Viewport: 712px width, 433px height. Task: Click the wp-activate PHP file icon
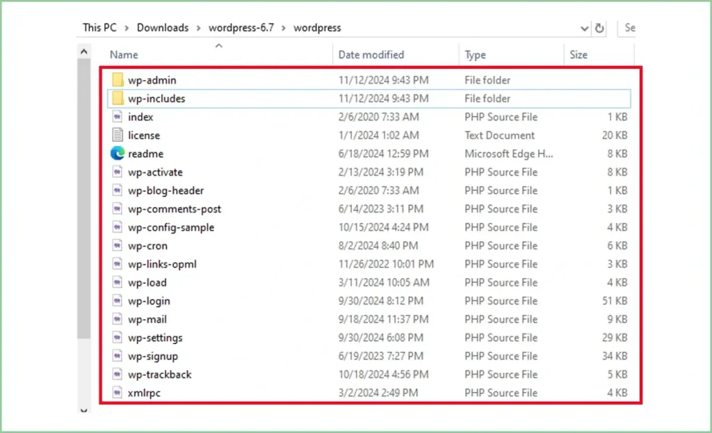click(x=117, y=172)
